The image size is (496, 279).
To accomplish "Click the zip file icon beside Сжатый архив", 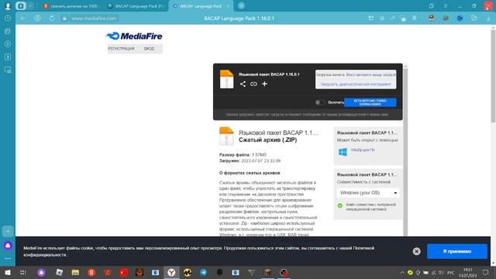I will point(226,136).
